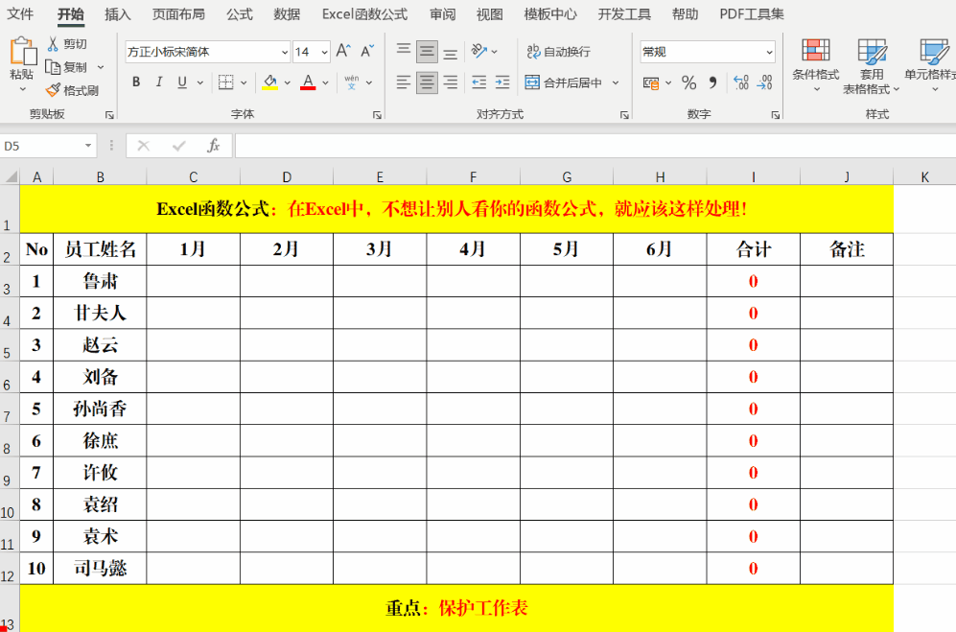Open Clipboard group dialog launcher
Viewport: 956px width, 632px height.
pyautogui.click(x=109, y=115)
